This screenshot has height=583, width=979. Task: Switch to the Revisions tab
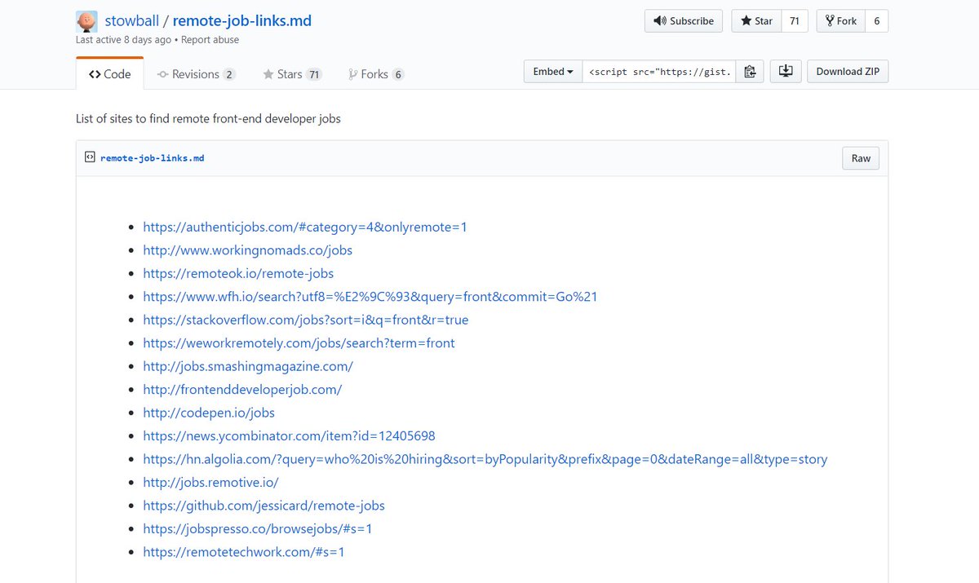coord(196,74)
